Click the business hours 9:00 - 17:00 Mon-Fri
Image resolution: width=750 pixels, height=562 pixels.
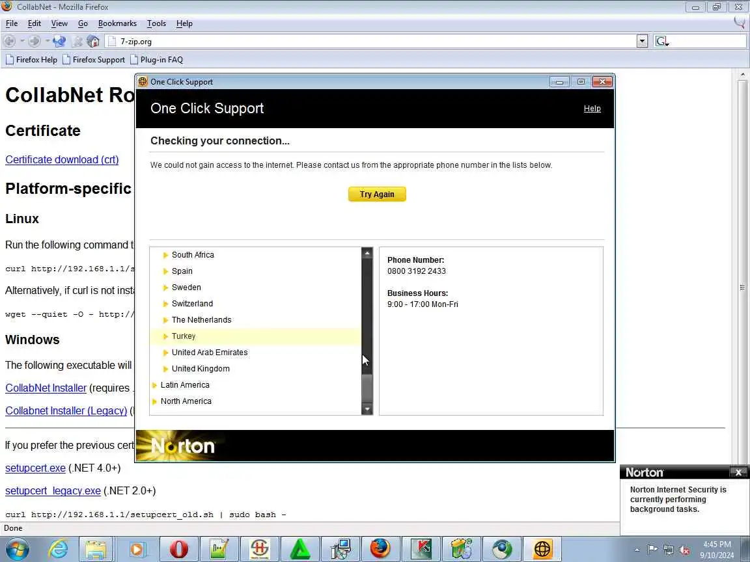click(423, 304)
